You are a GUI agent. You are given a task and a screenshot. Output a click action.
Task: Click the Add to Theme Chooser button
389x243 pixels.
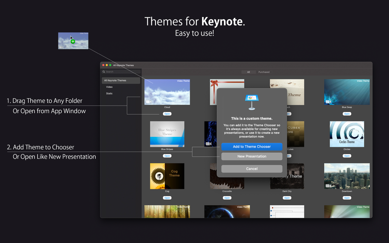(252, 147)
